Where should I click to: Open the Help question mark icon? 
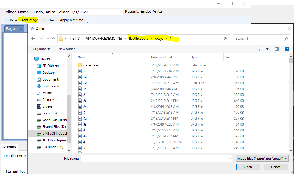click(287, 49)
